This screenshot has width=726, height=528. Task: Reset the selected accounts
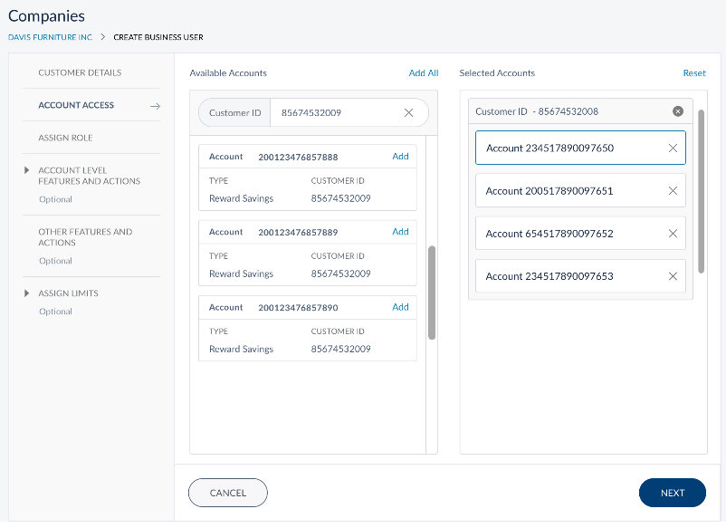[693, 73]
